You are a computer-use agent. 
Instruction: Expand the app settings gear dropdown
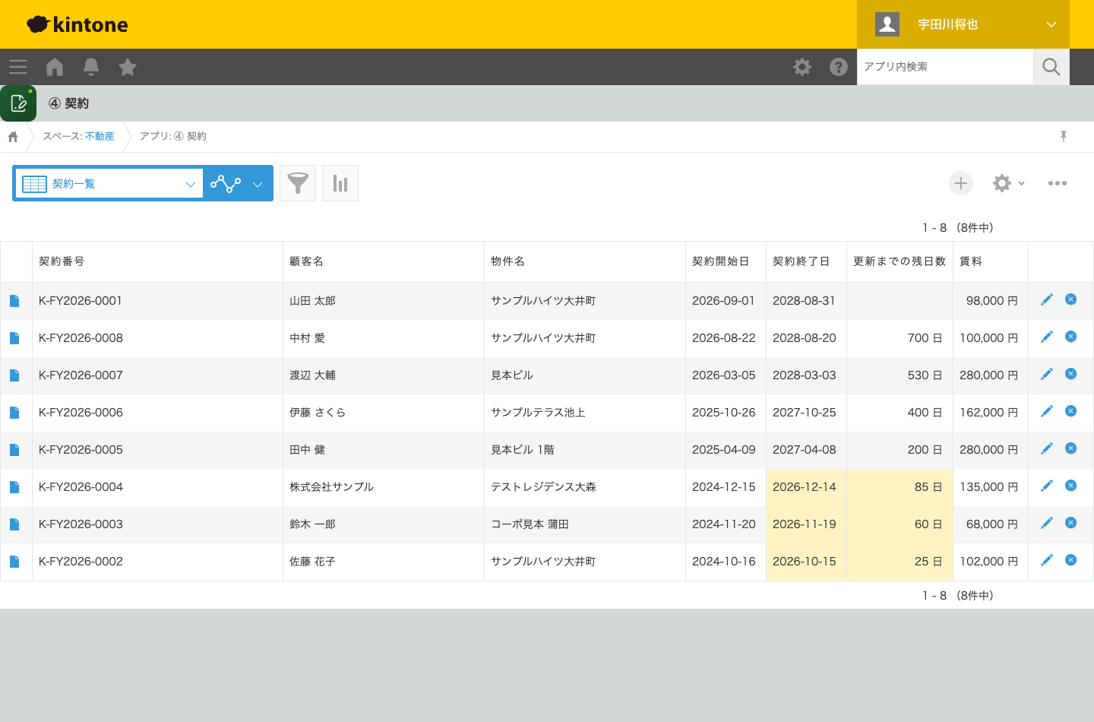(x=1009, y=183)
